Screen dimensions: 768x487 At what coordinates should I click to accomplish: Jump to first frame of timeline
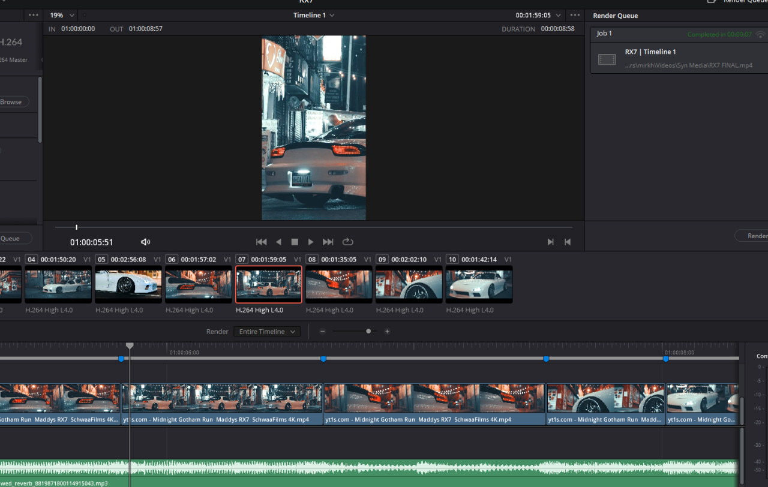tap(261, 242)
